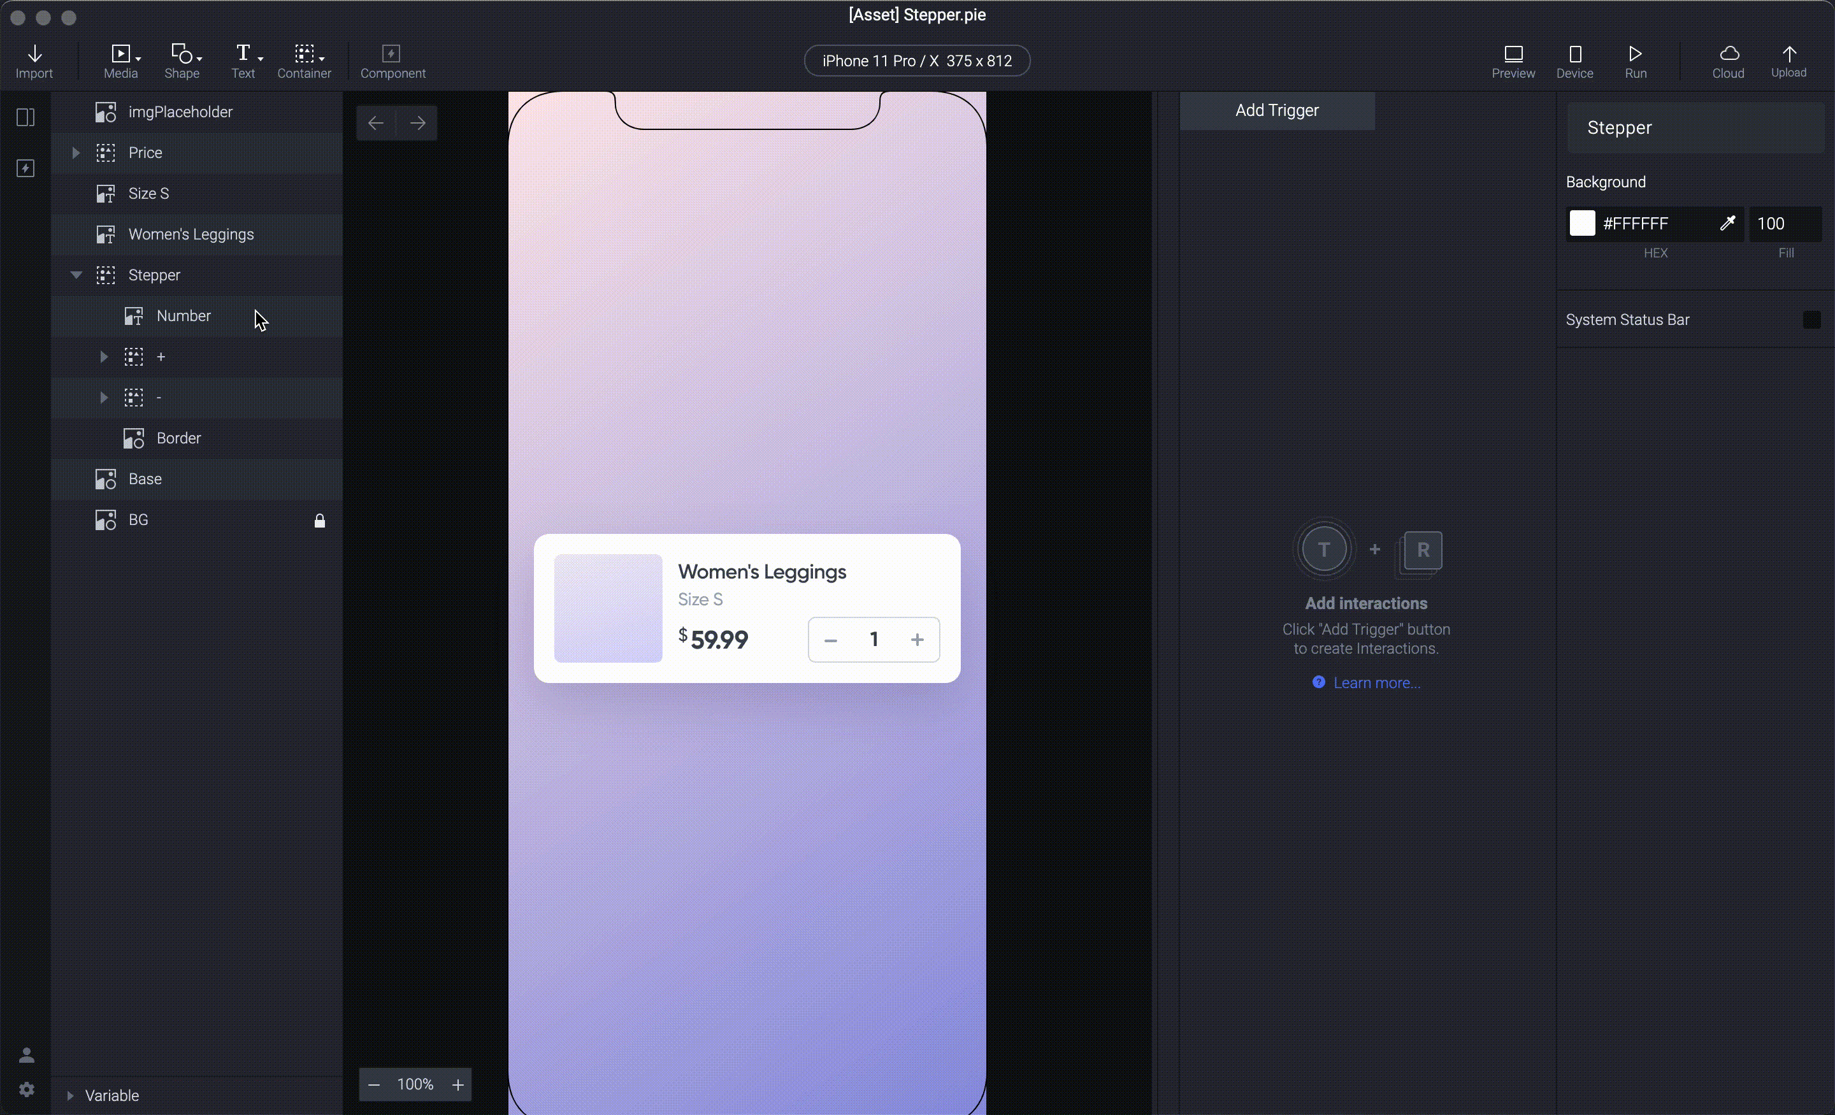This screenshot has height=1115, width=1835.
Task: Toggle lock on BG layer
Action: [x=321, y=520]
